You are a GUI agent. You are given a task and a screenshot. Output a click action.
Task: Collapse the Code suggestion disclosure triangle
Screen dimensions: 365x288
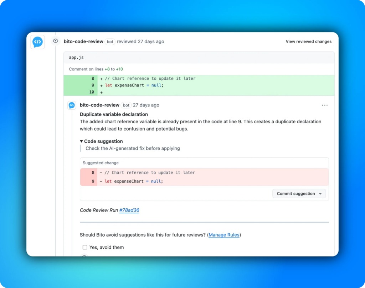coord(82,141)
